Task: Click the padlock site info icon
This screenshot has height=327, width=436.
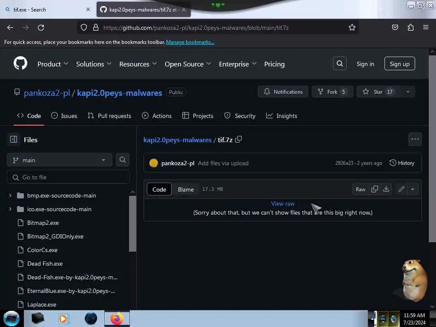Action: [96, 28]
